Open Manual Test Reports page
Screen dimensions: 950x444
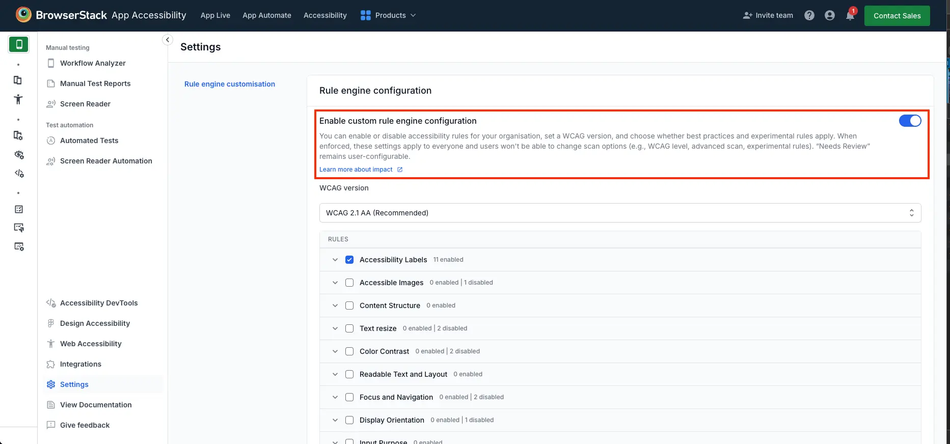(x=95, y=84)
